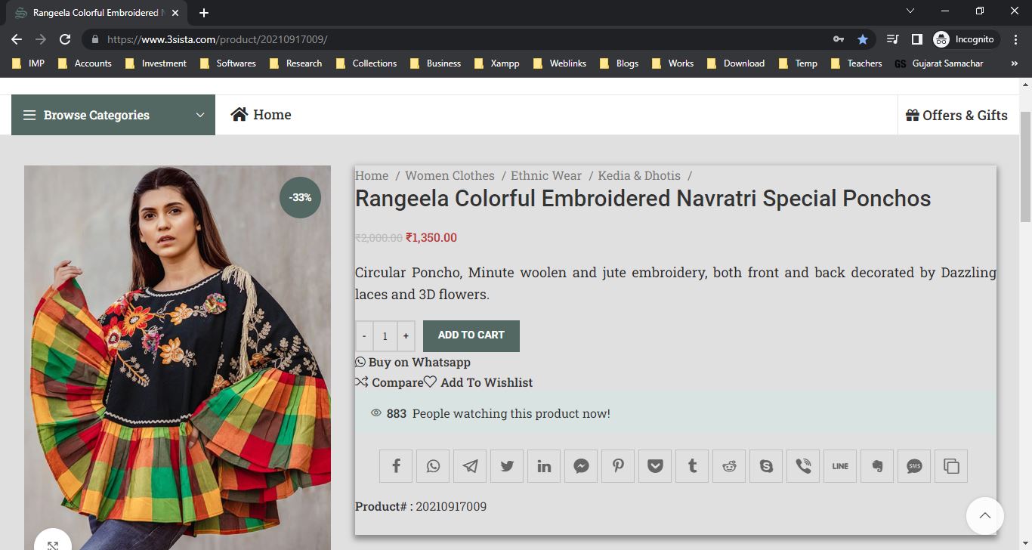This screenshot has width=1032, height=550.
Task: Expand Browse Categories menu
Action: tap(113, 115)
